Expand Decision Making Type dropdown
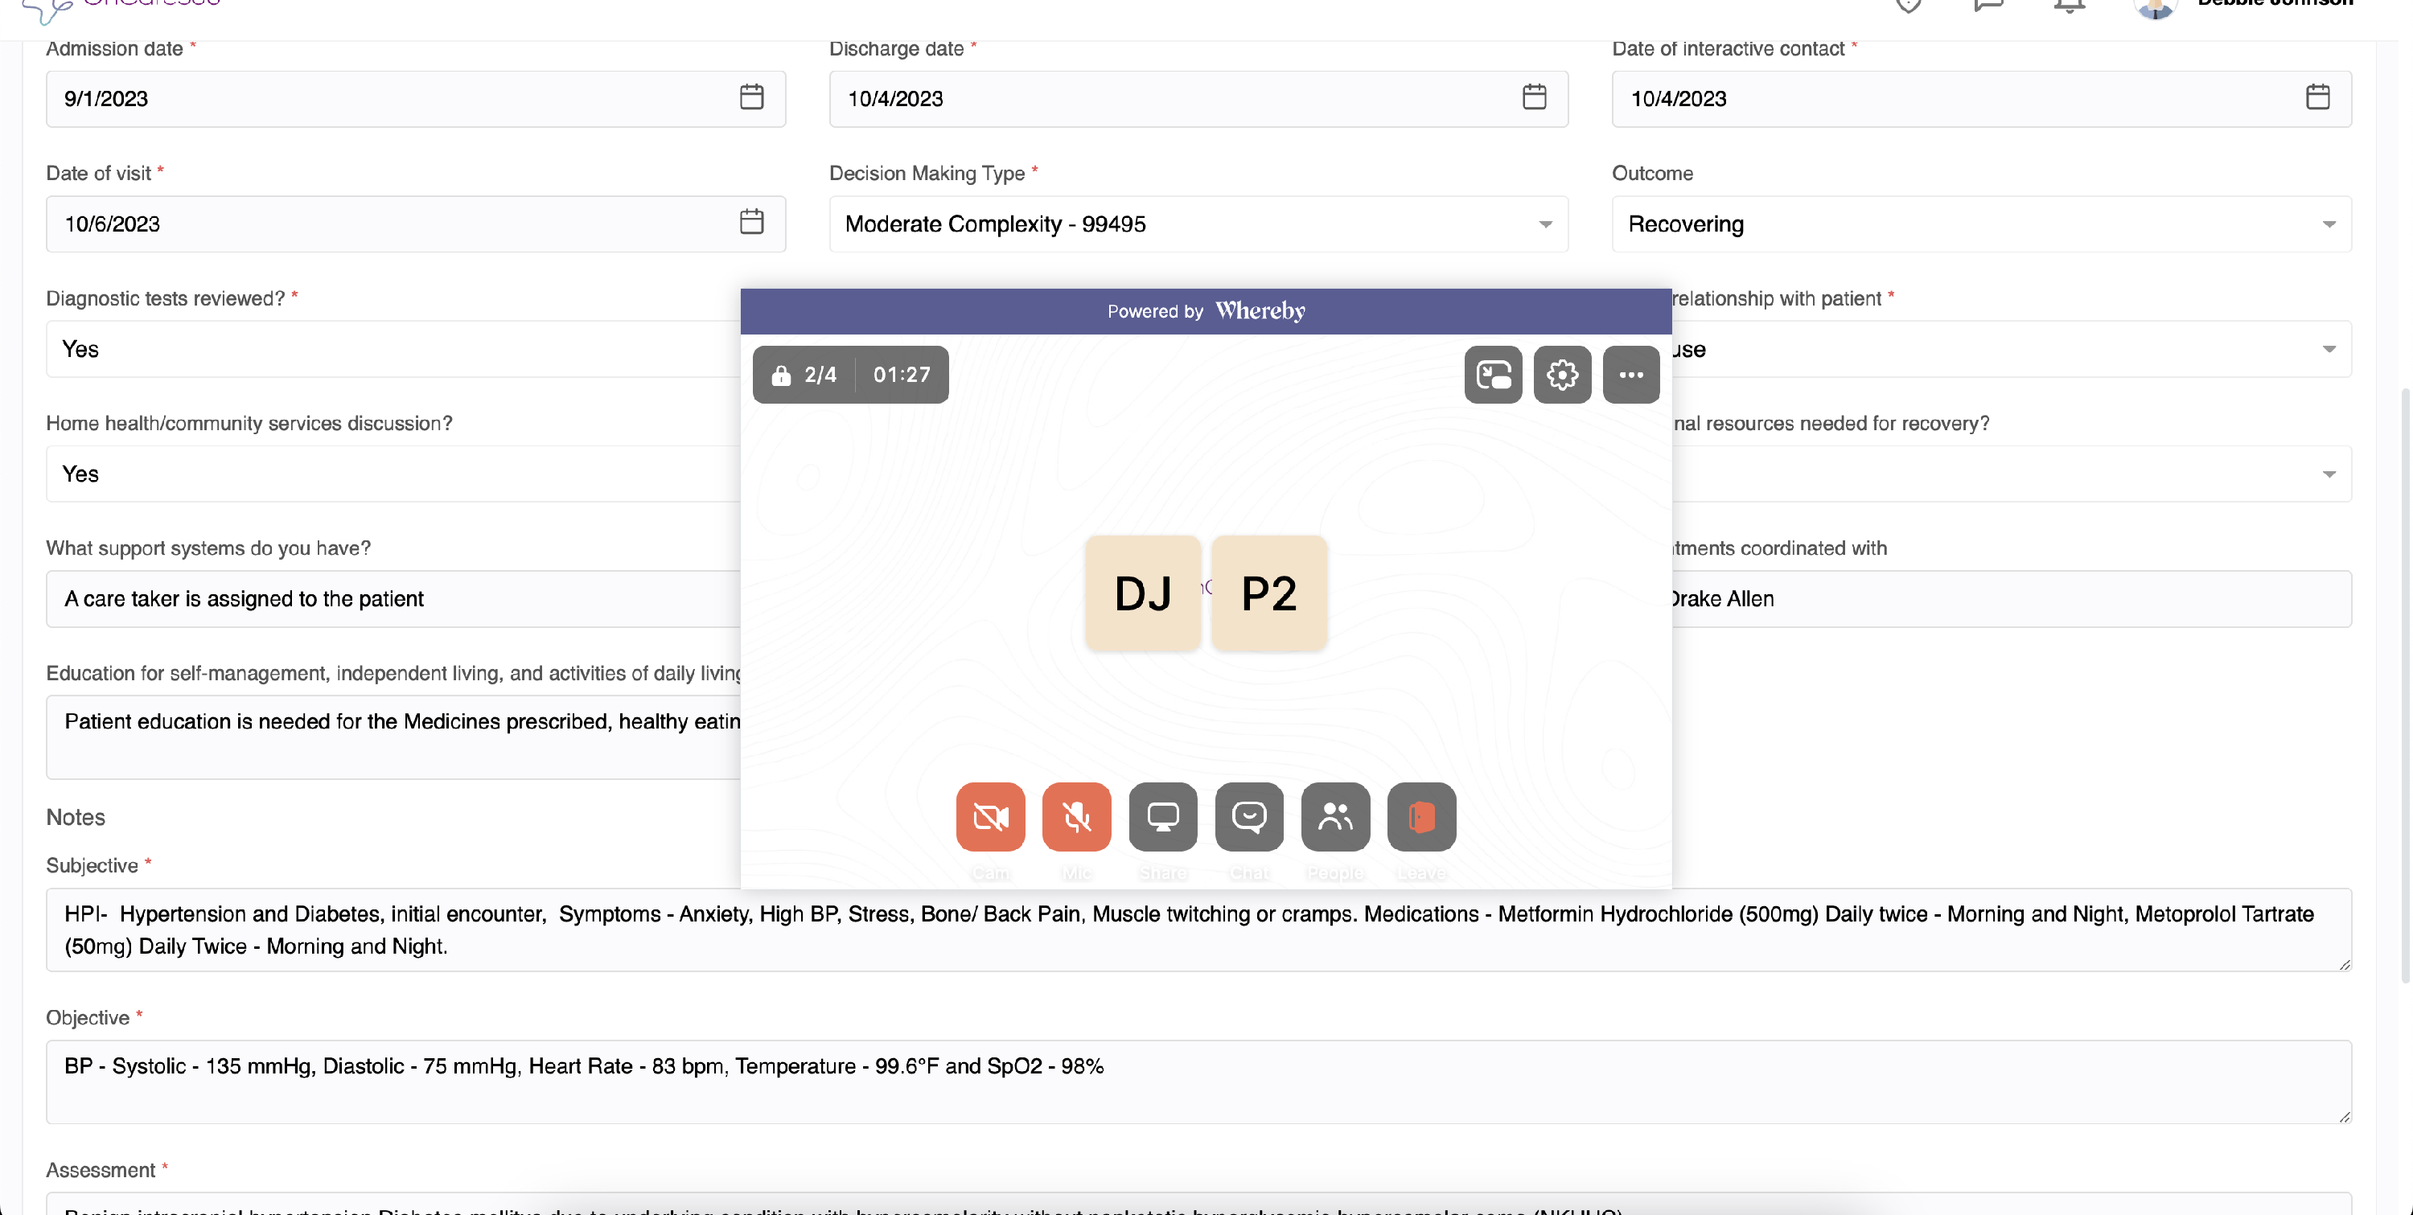The image size is (2413, 1215). (1544, 224)
